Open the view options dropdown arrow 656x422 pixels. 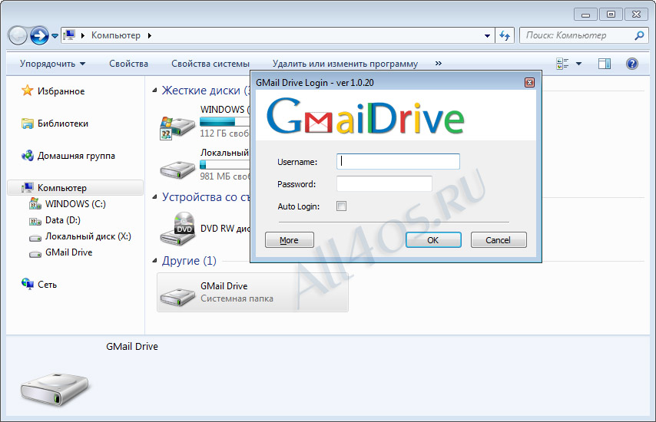578,64
